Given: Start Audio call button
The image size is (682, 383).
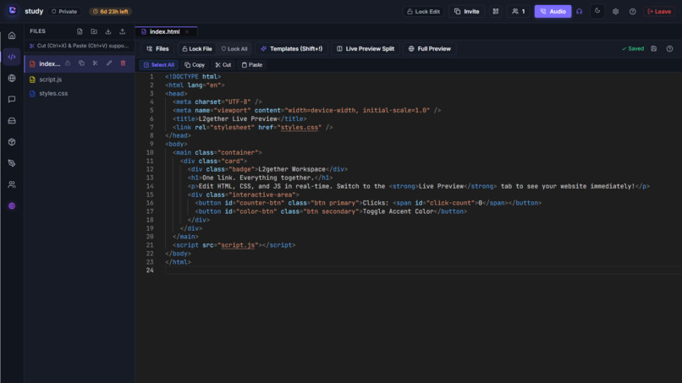Looking at the screenshot, I should point(553,12).
